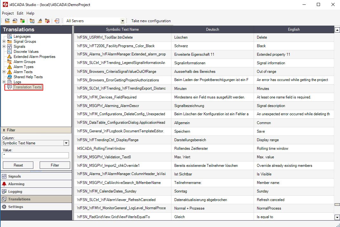Switch to the Logging section

tap(36, 192)
